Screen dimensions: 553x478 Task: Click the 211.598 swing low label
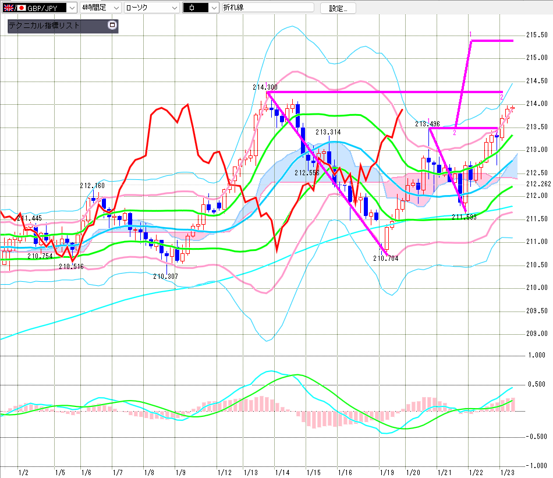coord(464,217)
